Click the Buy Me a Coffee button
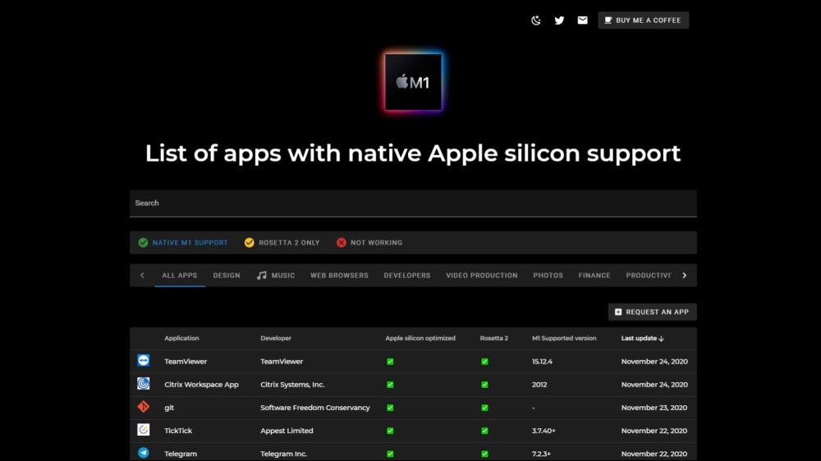This screenshot has height=461, width=821. pyautogui.click(x=643, y=21)
